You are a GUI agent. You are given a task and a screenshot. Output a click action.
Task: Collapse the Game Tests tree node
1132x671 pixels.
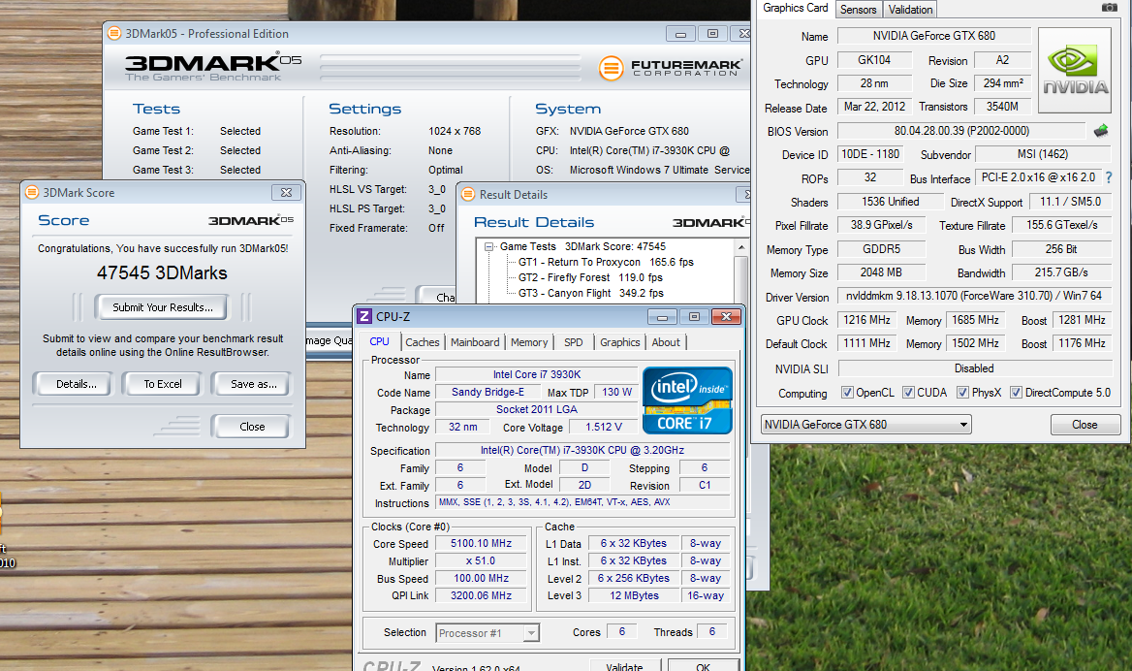(488, 246)
